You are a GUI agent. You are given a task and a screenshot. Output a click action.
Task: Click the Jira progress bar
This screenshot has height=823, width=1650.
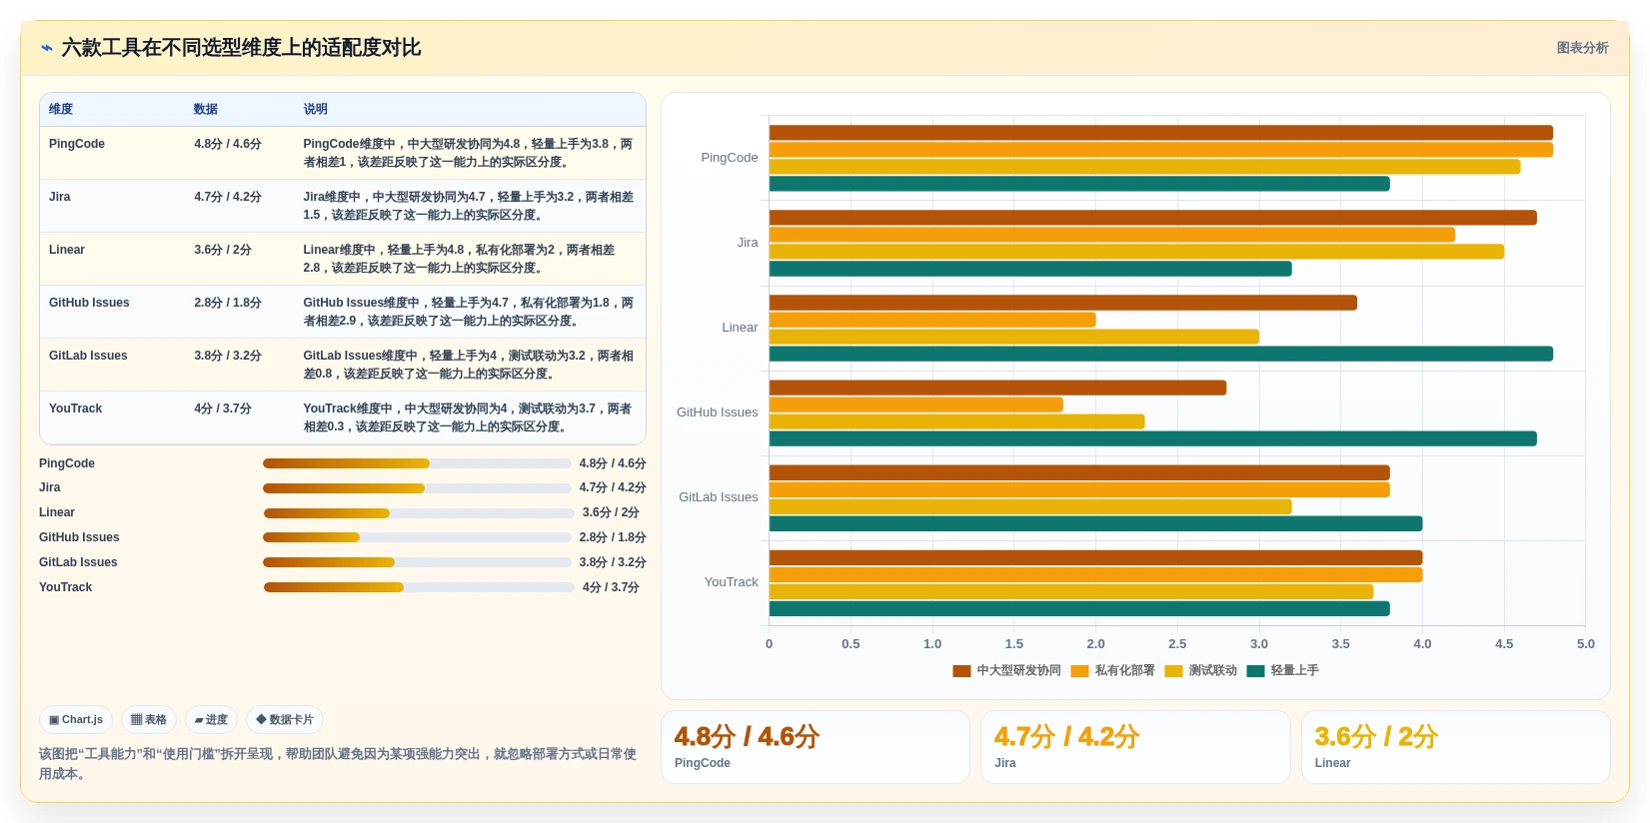point(417,488)
